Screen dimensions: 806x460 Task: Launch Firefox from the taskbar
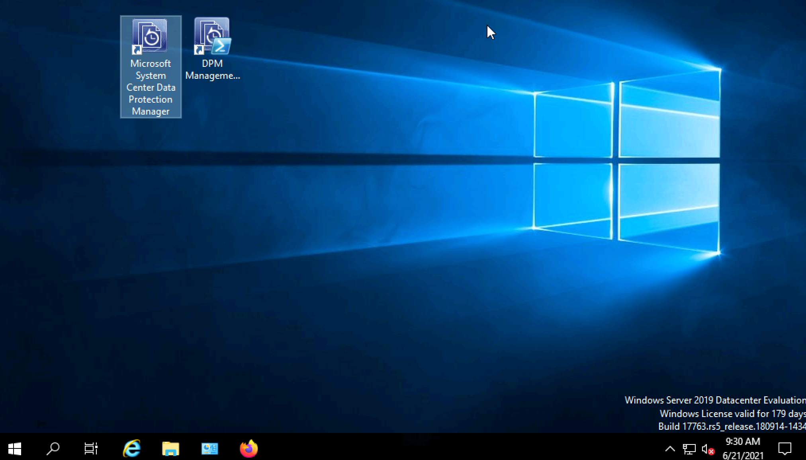[x=248, y=448]
